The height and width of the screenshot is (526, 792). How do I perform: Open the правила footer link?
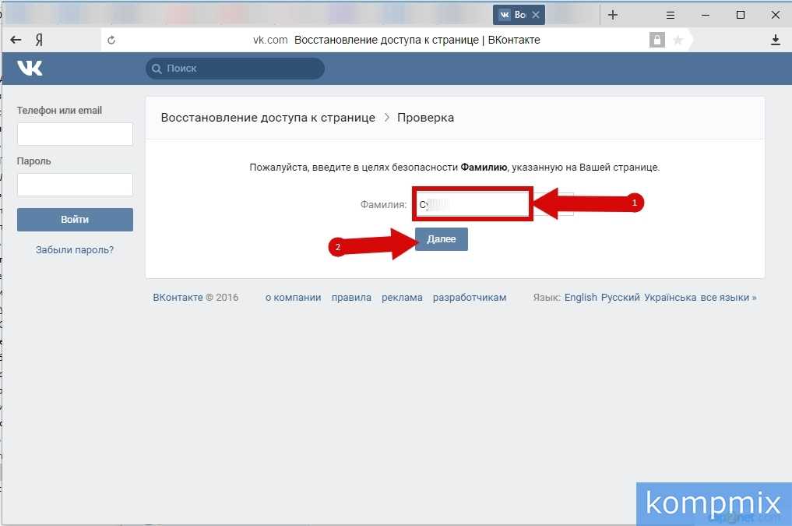pyautogui.click(x=351, y=297)
